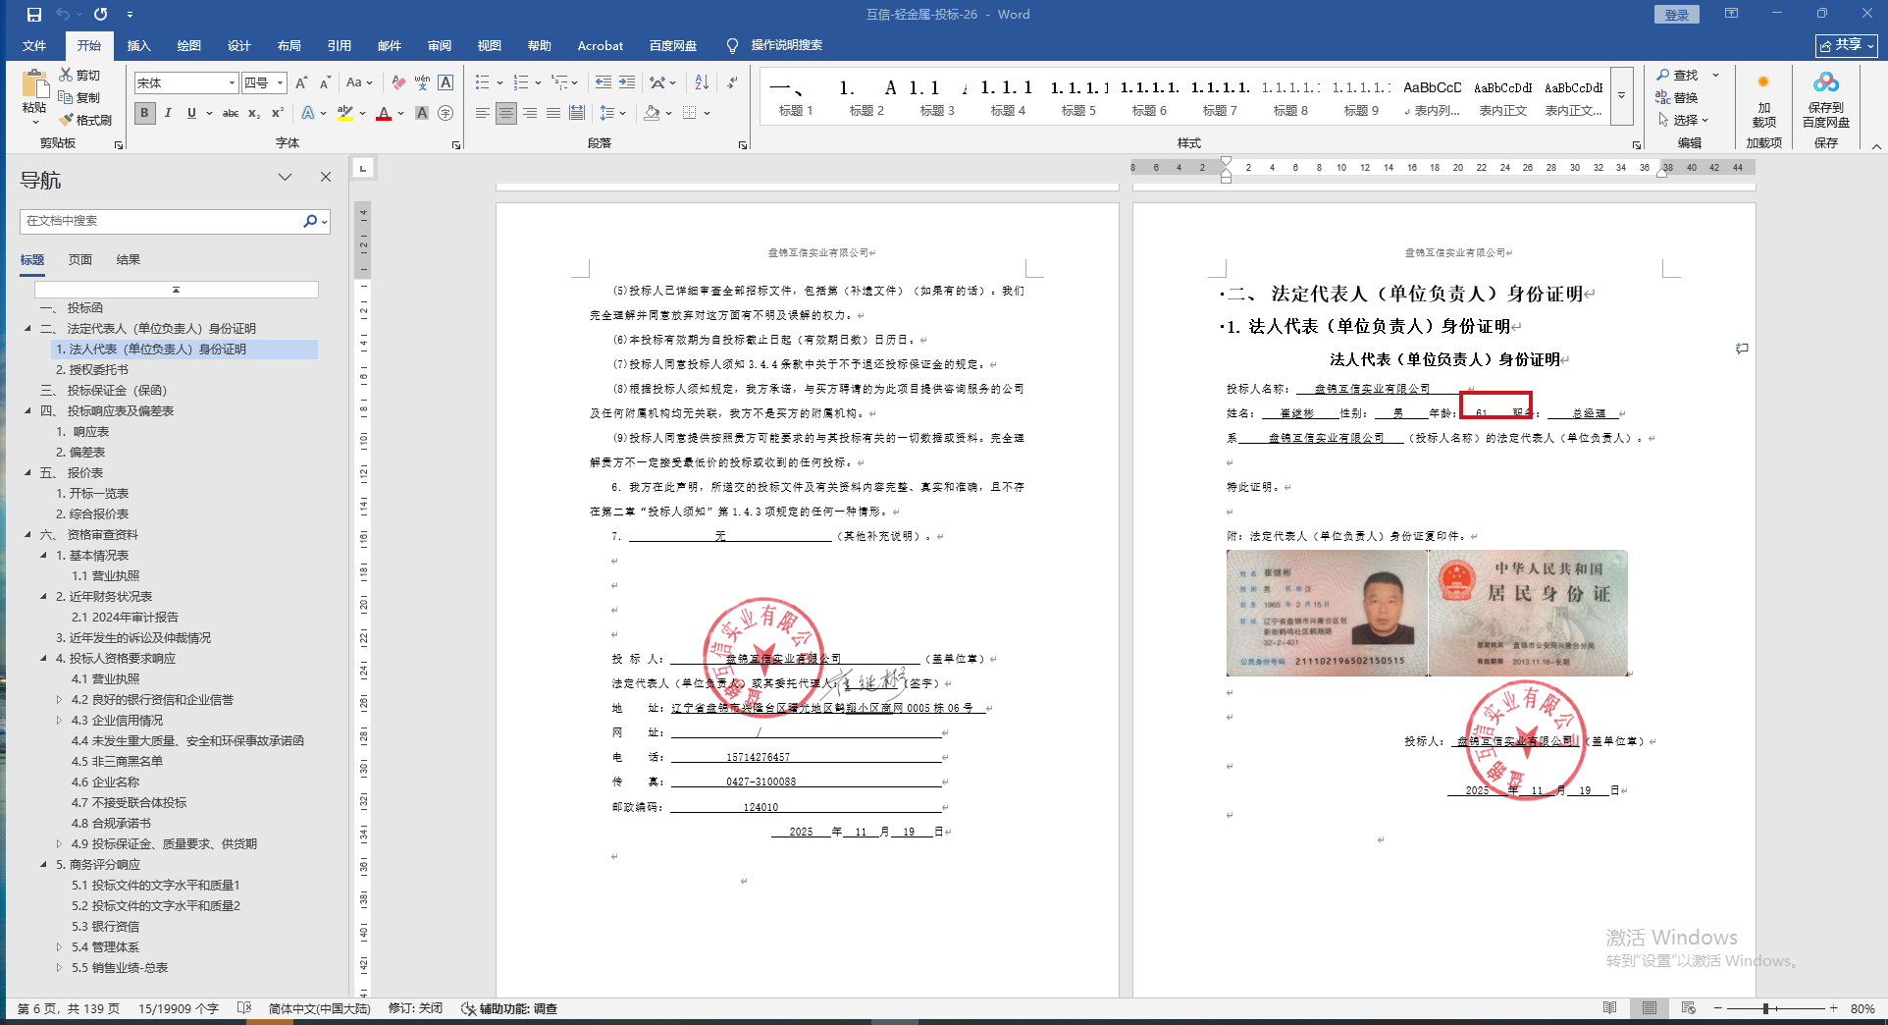Viewport: 1888px width, 1025px height.
Task: Click the bullet list icon
Action: 482,83
